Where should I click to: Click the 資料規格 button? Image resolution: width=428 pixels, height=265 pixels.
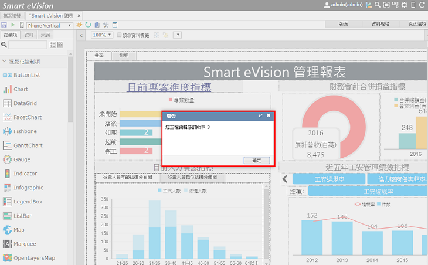pos(381,24)
